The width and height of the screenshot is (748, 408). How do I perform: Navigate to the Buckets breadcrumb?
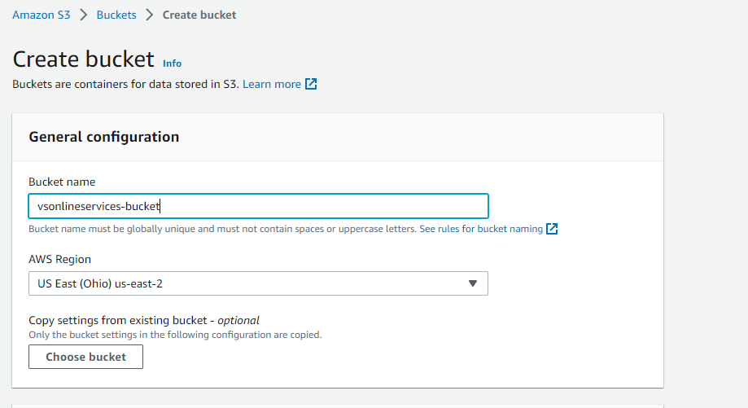coord(116,15)
